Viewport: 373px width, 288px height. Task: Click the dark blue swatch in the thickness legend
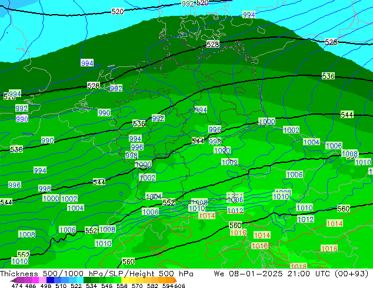point(50,280)
